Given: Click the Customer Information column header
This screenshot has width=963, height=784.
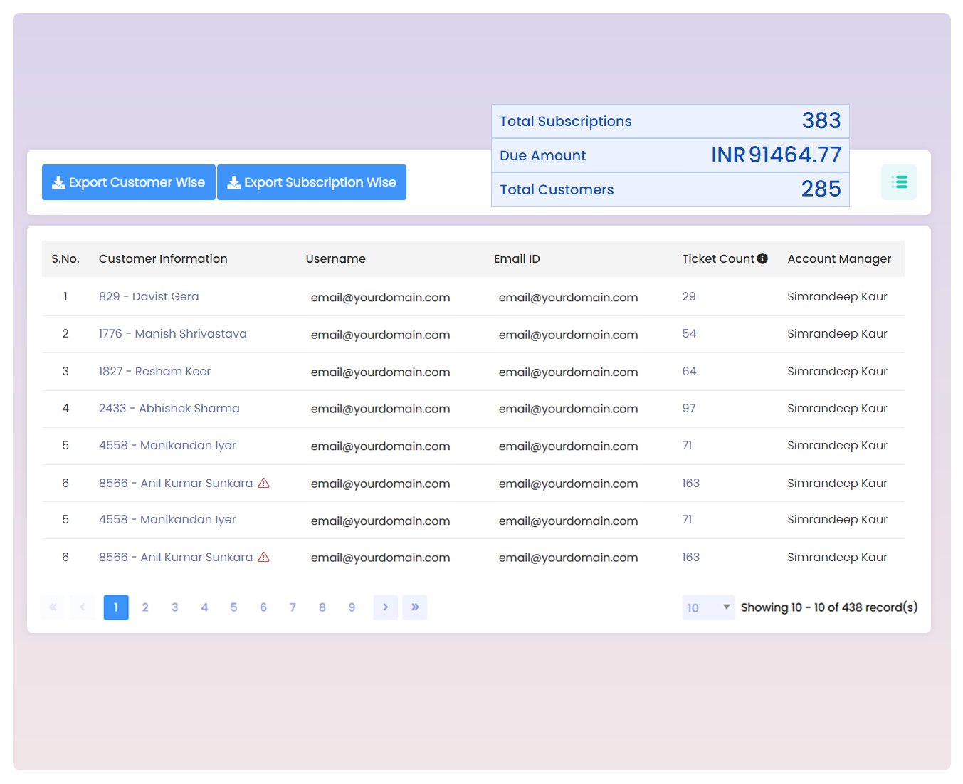Looking at the screenshot, I should (163, 258).
